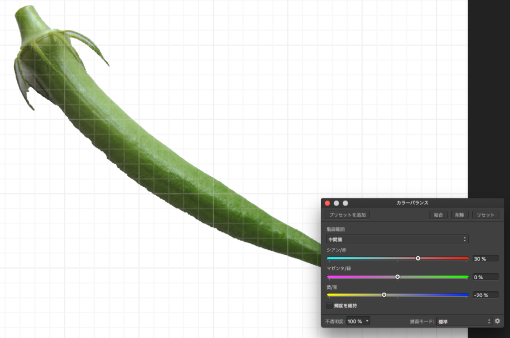Close the カラーバランス panel
Image resolution: width=510 pixels, height=338 pixels.
tap(328, 203)
